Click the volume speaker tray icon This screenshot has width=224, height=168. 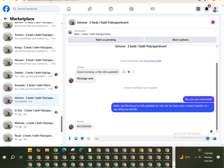tap(200, 157)
